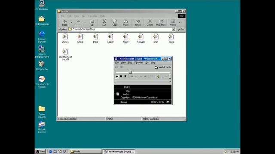Select the Logoff sound file
The image size is (275, 154).
pyautogui.click(x=110, y=38)
